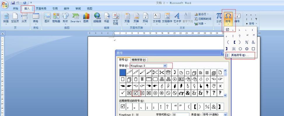Switch to the 页面布局 ribbon tab

pos(41,8)
